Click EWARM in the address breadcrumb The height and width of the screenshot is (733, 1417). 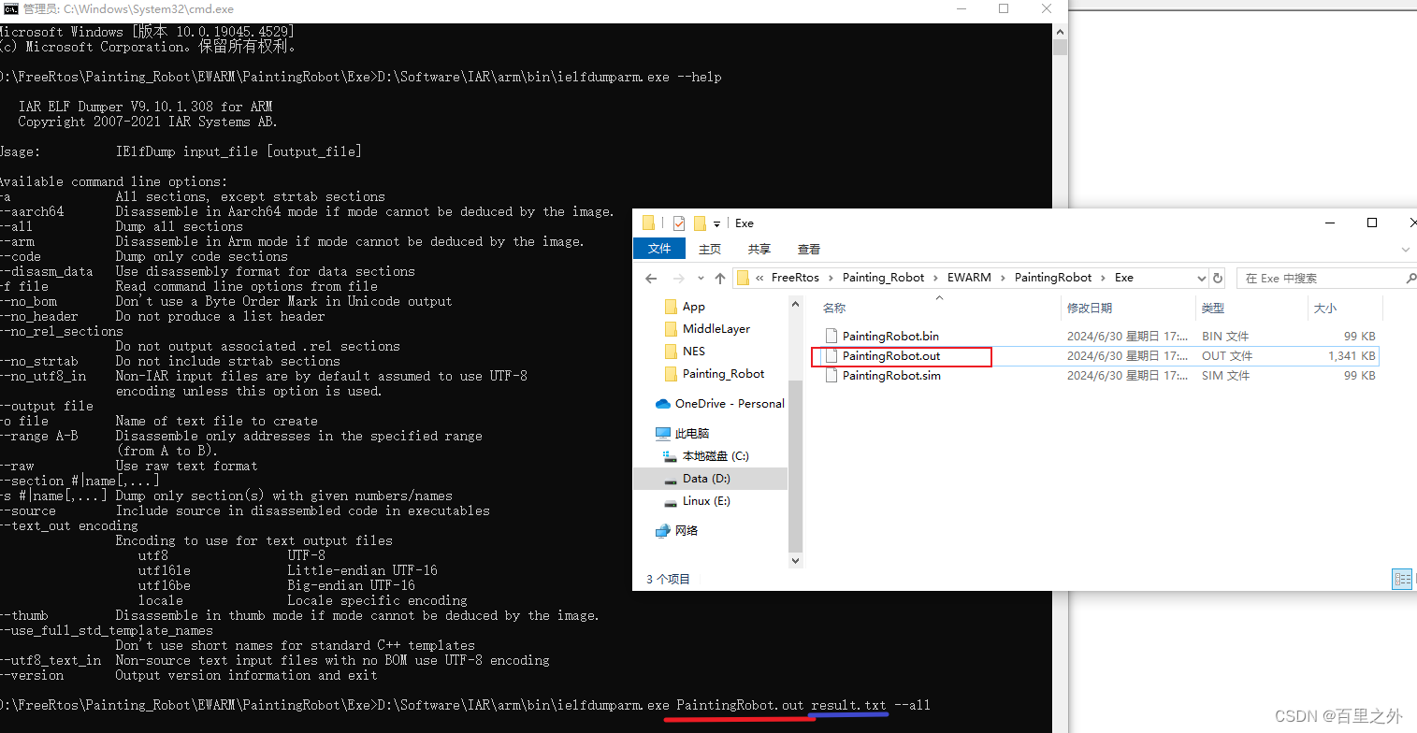pos(969,278)
